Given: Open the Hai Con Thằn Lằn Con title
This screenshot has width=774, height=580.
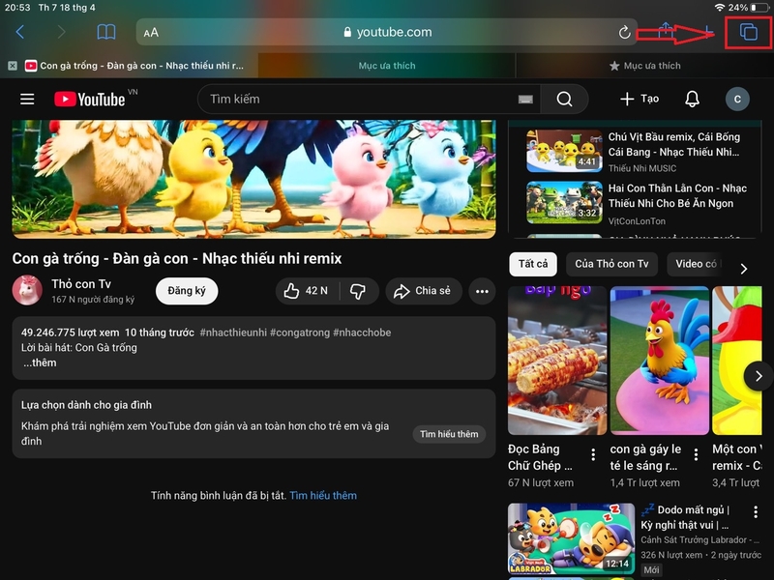Looking at the screenshot, I should click(677, 196).
